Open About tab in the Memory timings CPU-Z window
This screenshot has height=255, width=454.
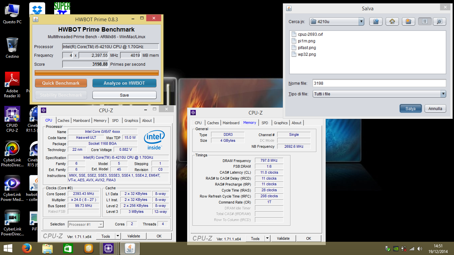(x=296, y=123)
